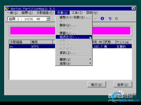
Task: Click the 作業(O) menu header
Action: click(x=62, y=13)
